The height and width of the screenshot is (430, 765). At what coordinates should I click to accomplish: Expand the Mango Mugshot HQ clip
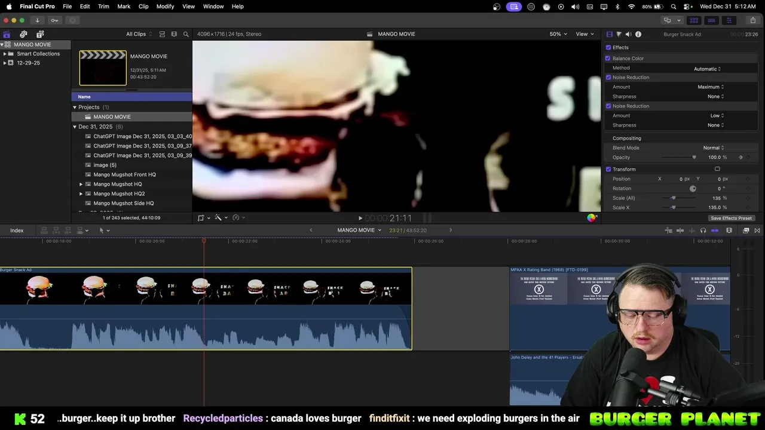81,185
